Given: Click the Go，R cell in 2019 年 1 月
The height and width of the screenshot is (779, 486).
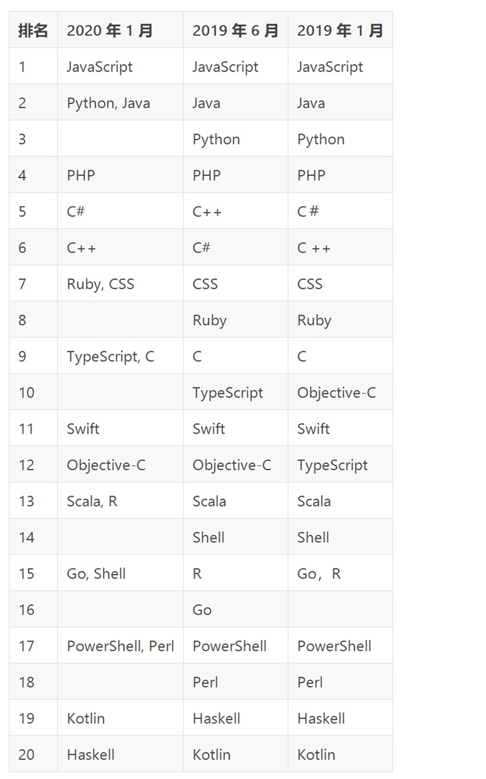Looking at the screenshot, I should click(x=340, y=574).
